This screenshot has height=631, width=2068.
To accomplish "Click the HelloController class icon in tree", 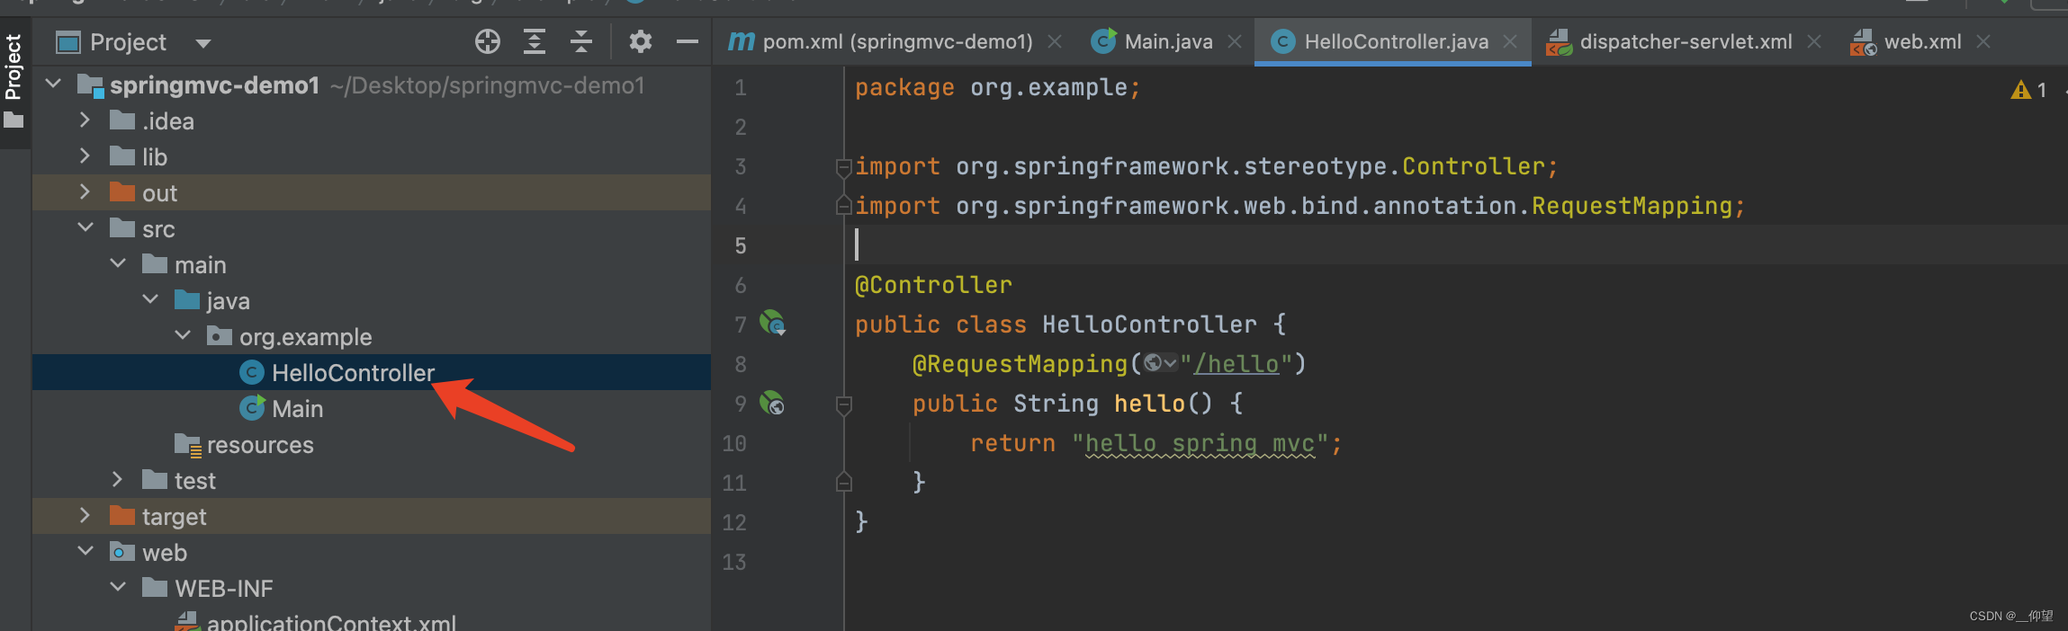I will (x=252, y=372).
